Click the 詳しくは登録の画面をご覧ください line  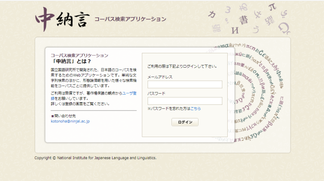[80, 104]
